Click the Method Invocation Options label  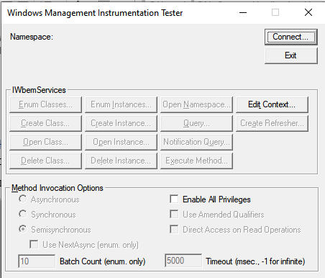pos(58,188)
